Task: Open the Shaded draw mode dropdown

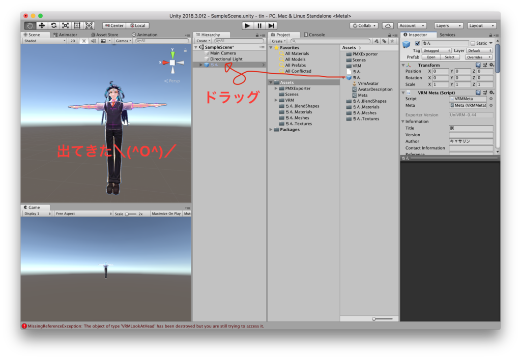Action: [45, 41]
